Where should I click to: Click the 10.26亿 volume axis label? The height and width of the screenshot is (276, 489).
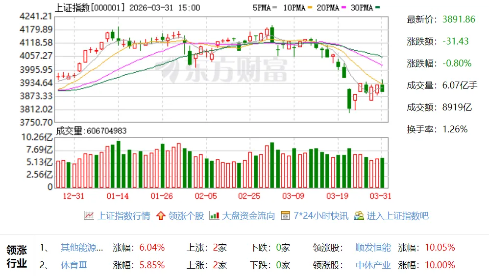37,137
